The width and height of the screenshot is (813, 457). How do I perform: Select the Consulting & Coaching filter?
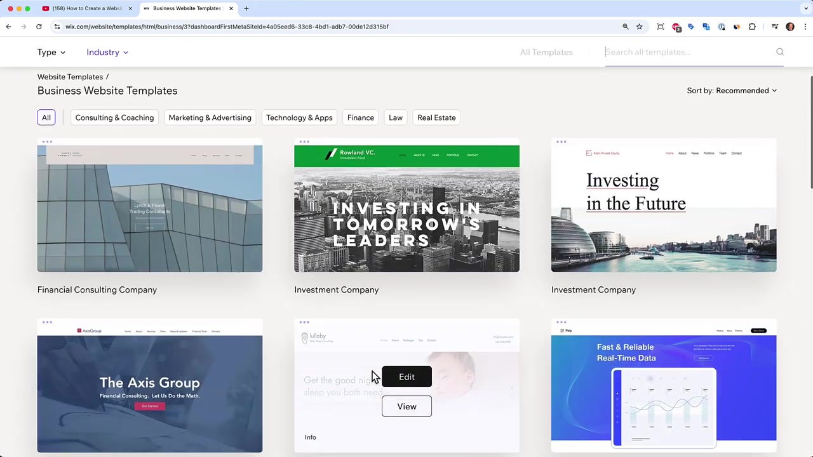114,117
